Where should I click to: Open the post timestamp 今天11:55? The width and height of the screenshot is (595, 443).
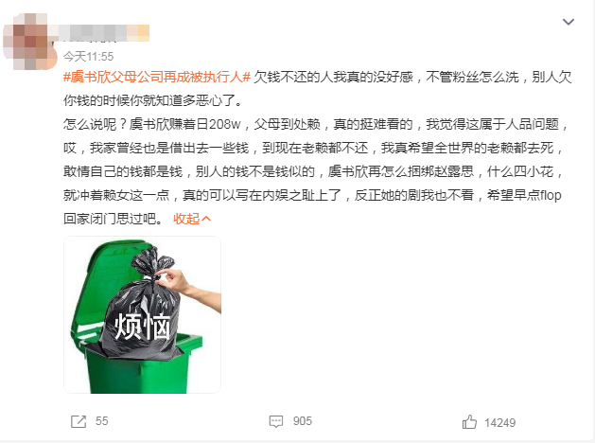click(88, 57)
